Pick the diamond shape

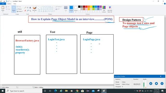[x=41, y=9]
